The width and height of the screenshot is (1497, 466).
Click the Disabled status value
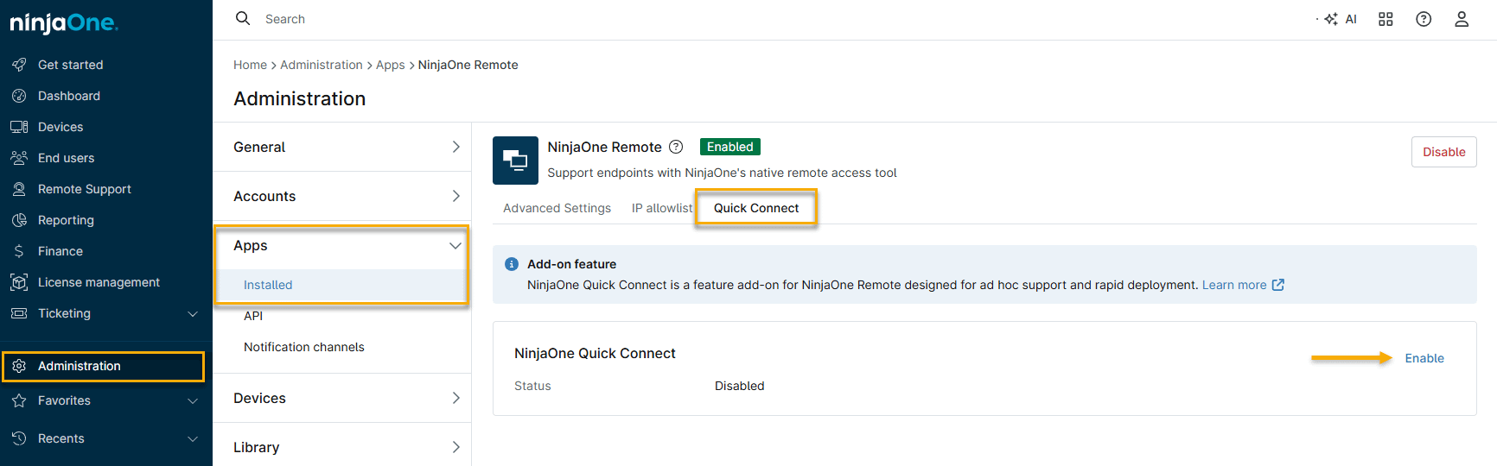[739, 386]
